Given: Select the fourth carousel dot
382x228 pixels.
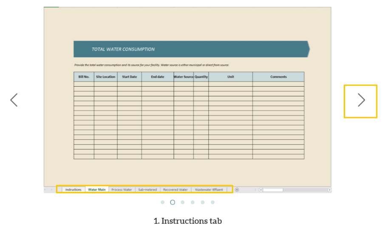Looking at the screenshot, I should click(192, 203).
